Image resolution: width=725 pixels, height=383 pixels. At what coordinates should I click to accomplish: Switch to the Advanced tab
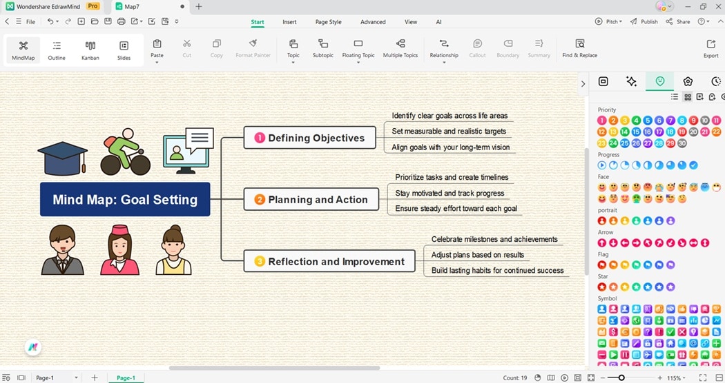(x=373, y=21)
